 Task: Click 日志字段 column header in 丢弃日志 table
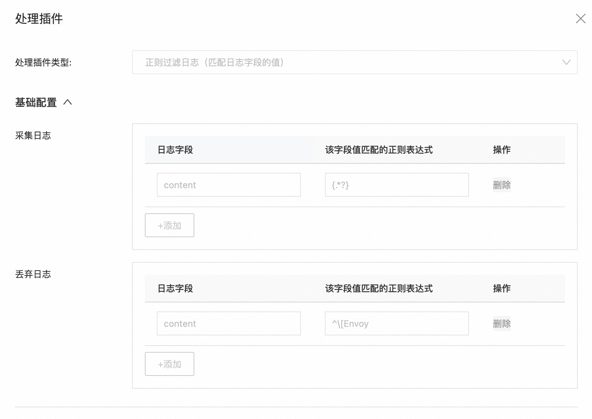tap(175, 289)
